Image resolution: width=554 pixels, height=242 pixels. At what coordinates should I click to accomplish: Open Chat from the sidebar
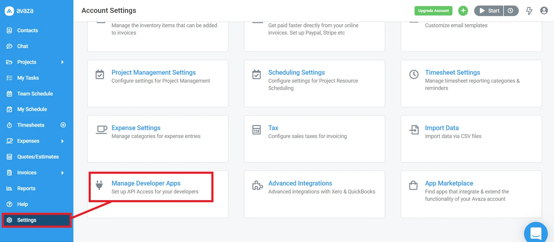(x=23, y=46)
